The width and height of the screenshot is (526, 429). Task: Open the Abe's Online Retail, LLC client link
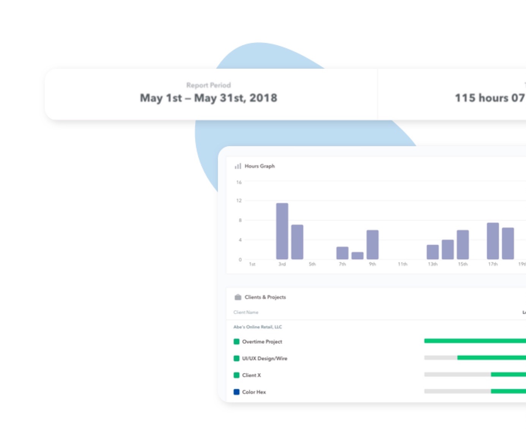pos(258,327)
